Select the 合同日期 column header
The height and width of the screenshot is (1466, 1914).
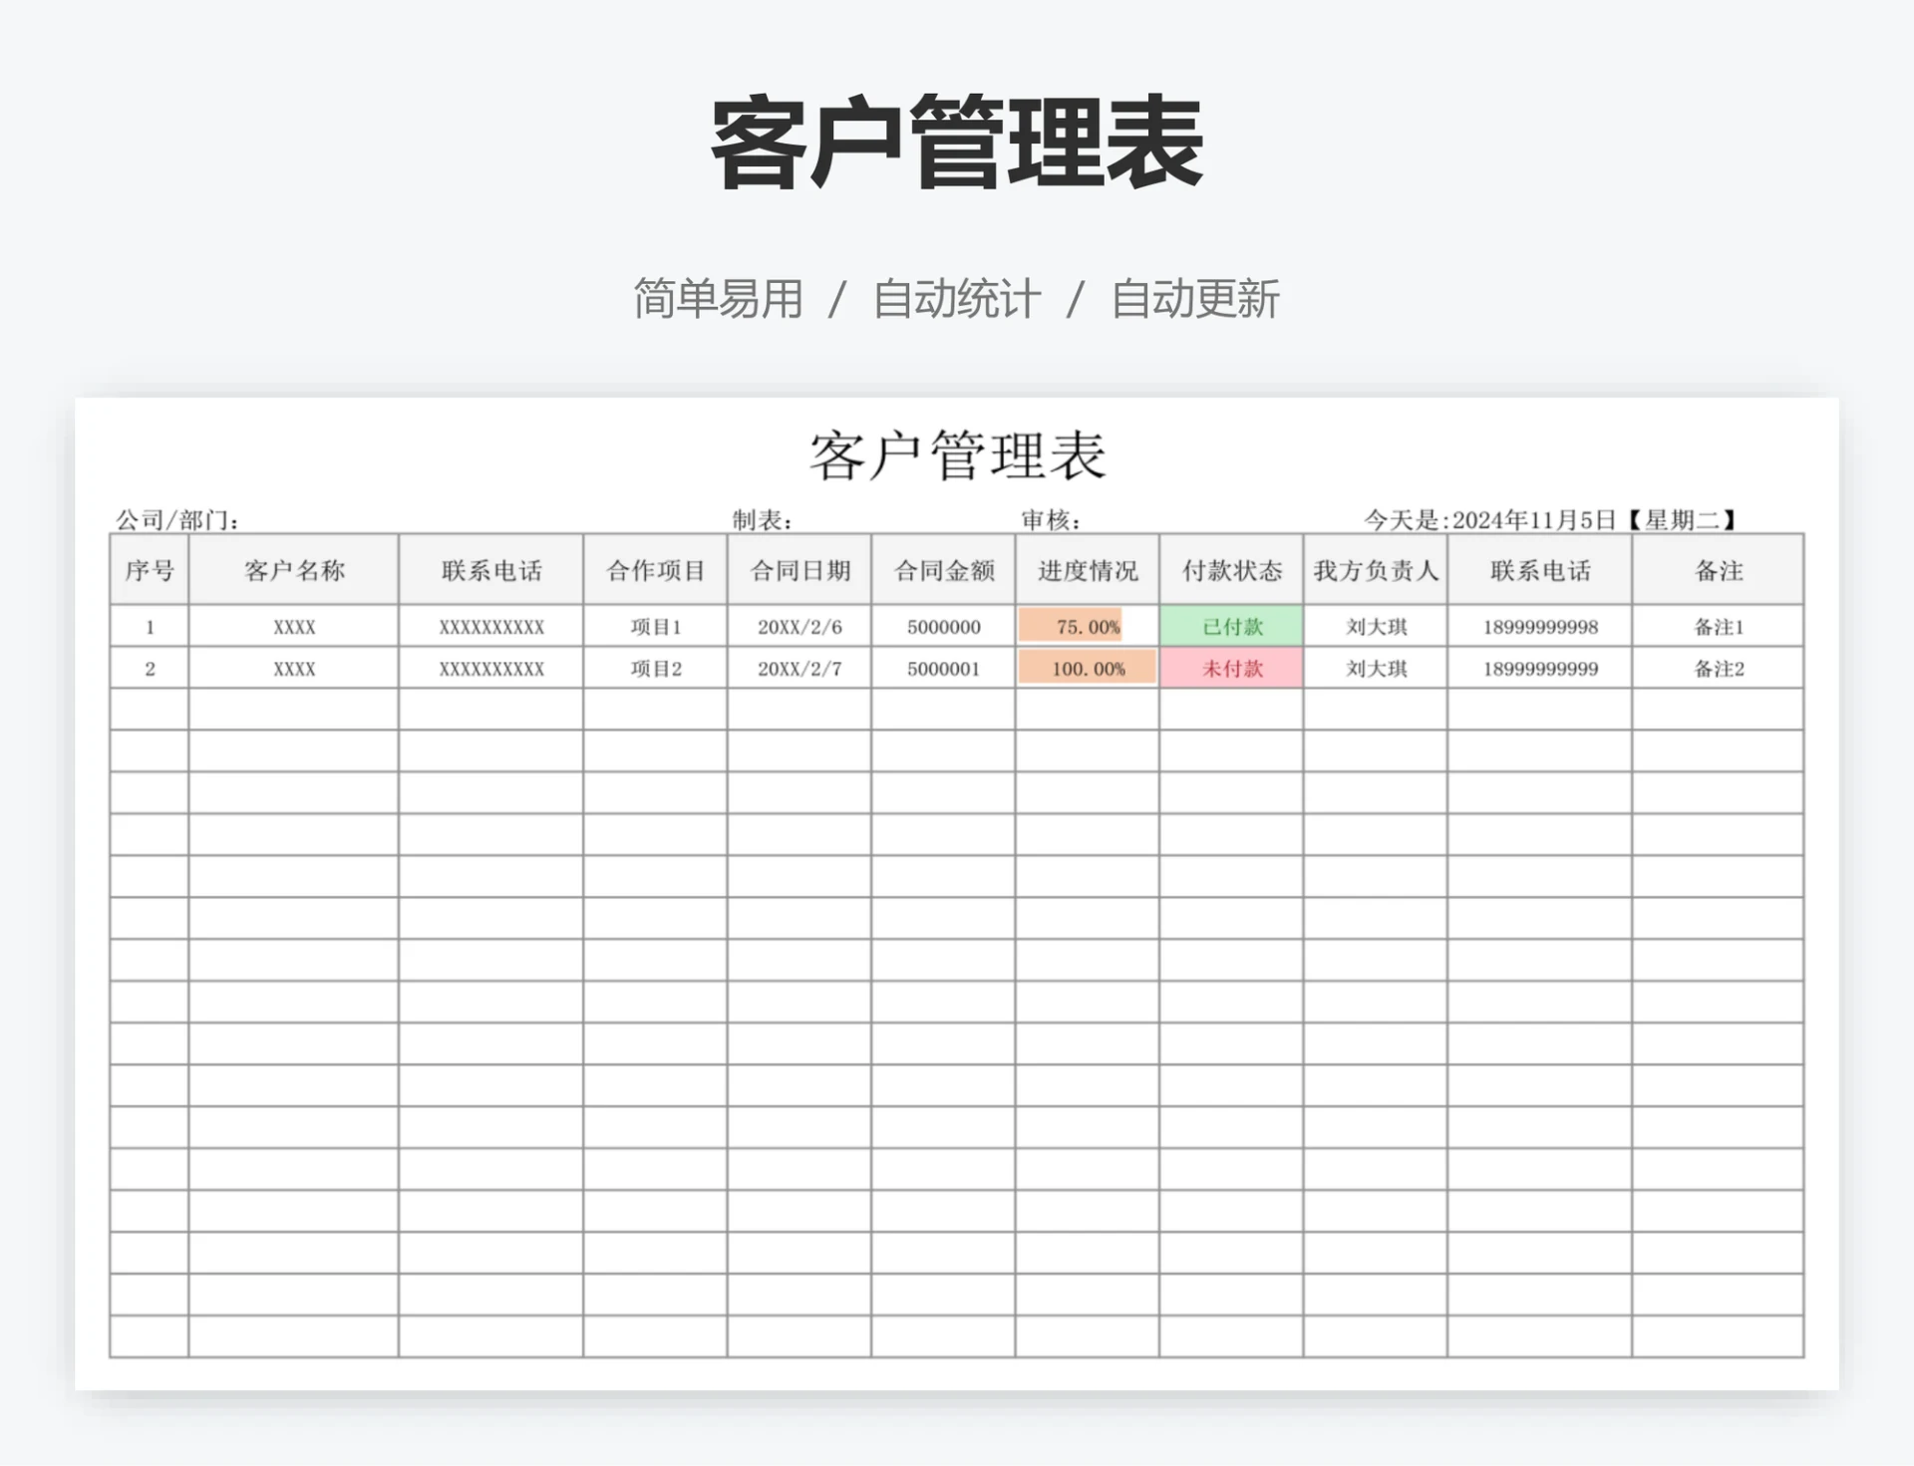point(798,570)
